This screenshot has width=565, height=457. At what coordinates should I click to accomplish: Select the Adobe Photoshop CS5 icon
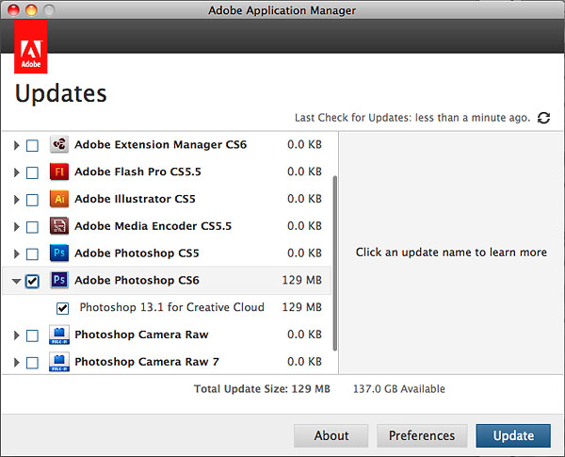[x=58, y=253]
